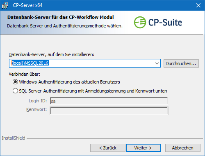Go back with the '< Zurück' button

pyautogui.click(x=108, y=148)
